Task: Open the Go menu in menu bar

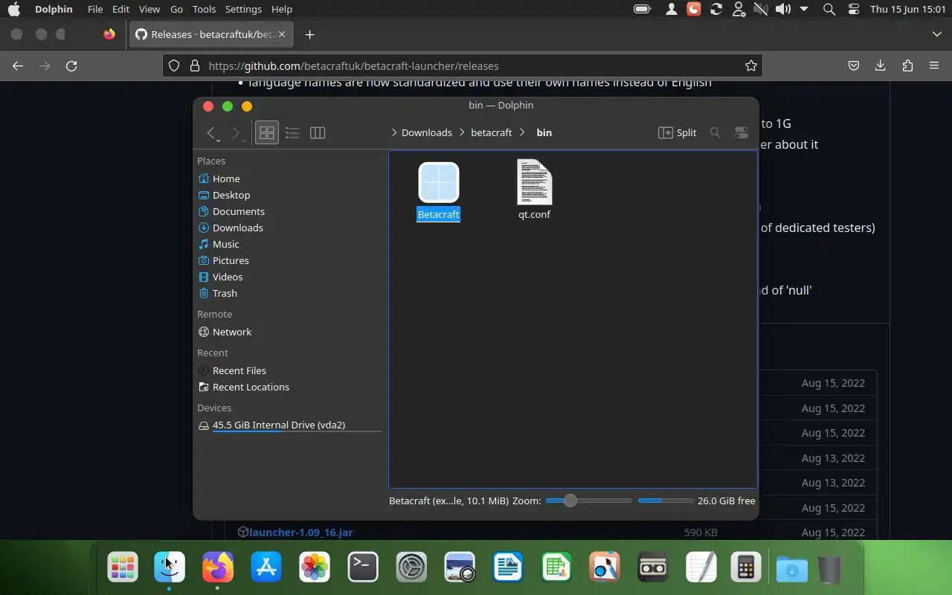Action: click(x=176, y=9)
